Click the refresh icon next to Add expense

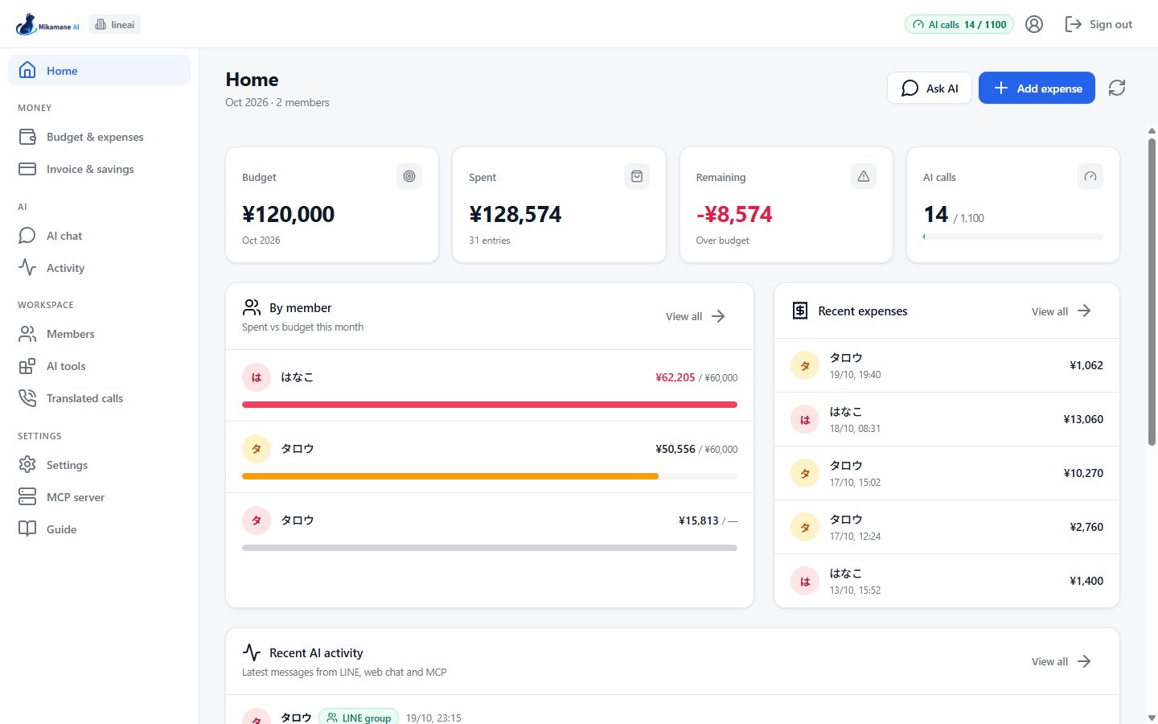pyautogui.click(x=1117, y=88)
